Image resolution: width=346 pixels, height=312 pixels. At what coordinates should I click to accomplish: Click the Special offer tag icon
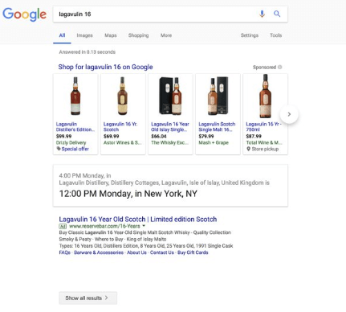59,149
